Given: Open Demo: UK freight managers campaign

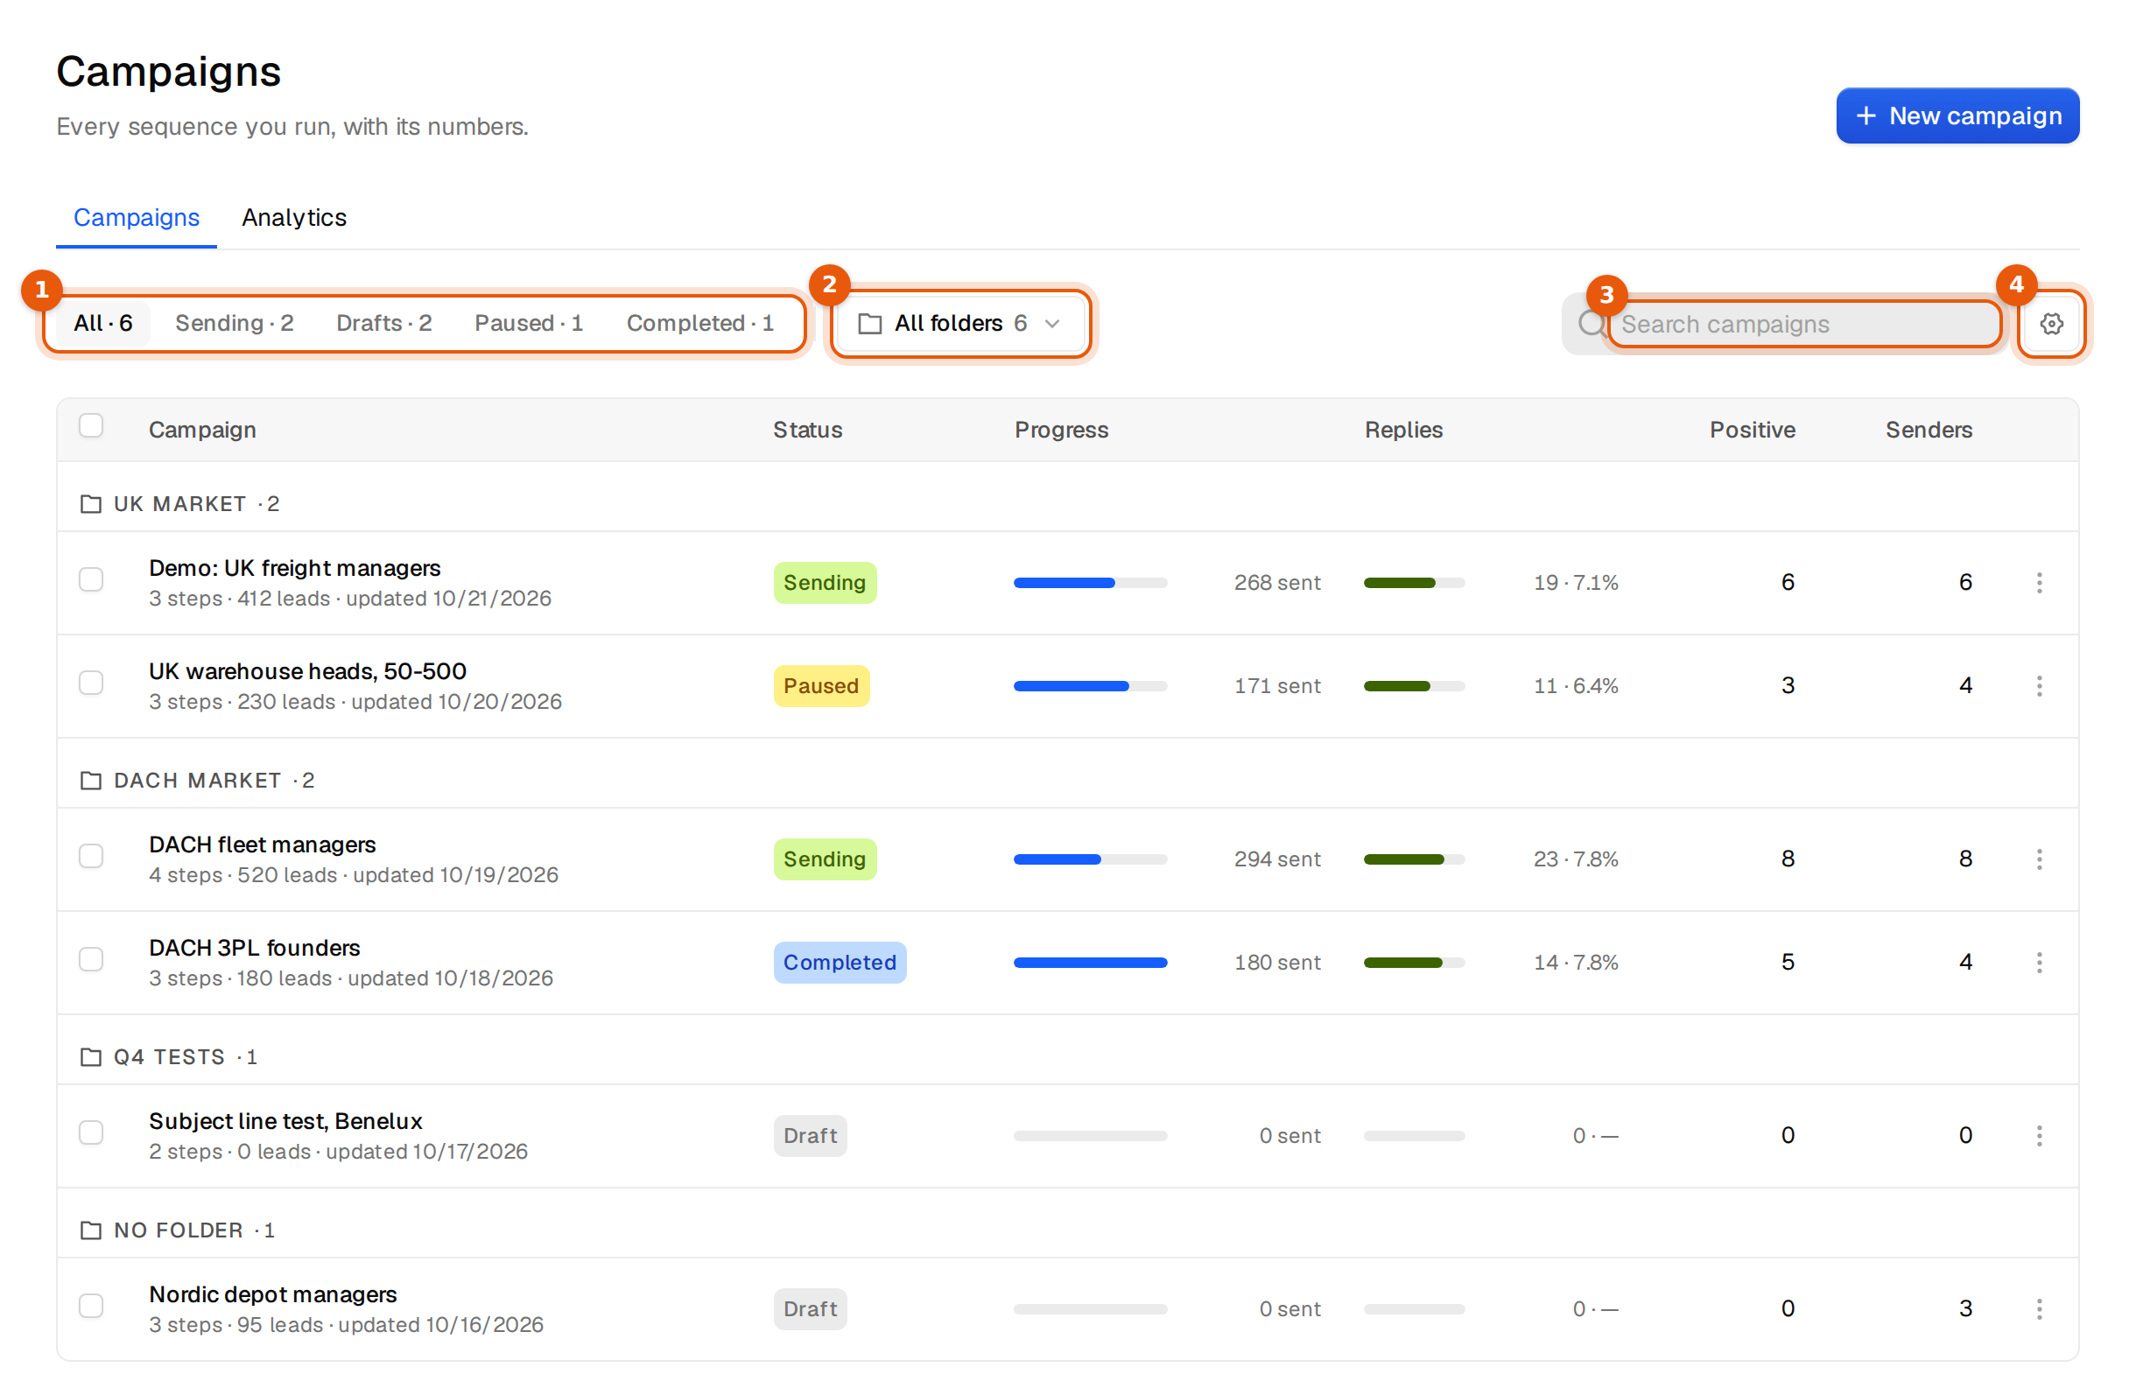Looking at the screenshot, I should coord(294,568).
